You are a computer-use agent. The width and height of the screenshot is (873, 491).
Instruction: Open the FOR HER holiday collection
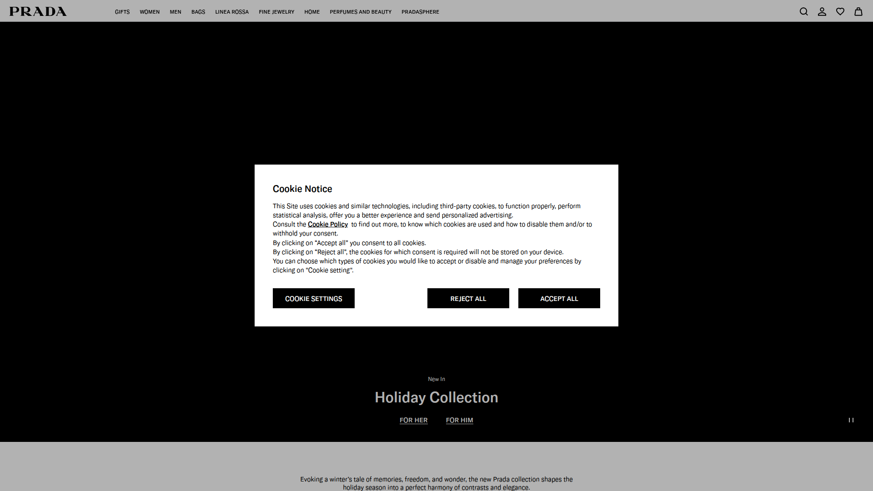(x=413, y=420)
